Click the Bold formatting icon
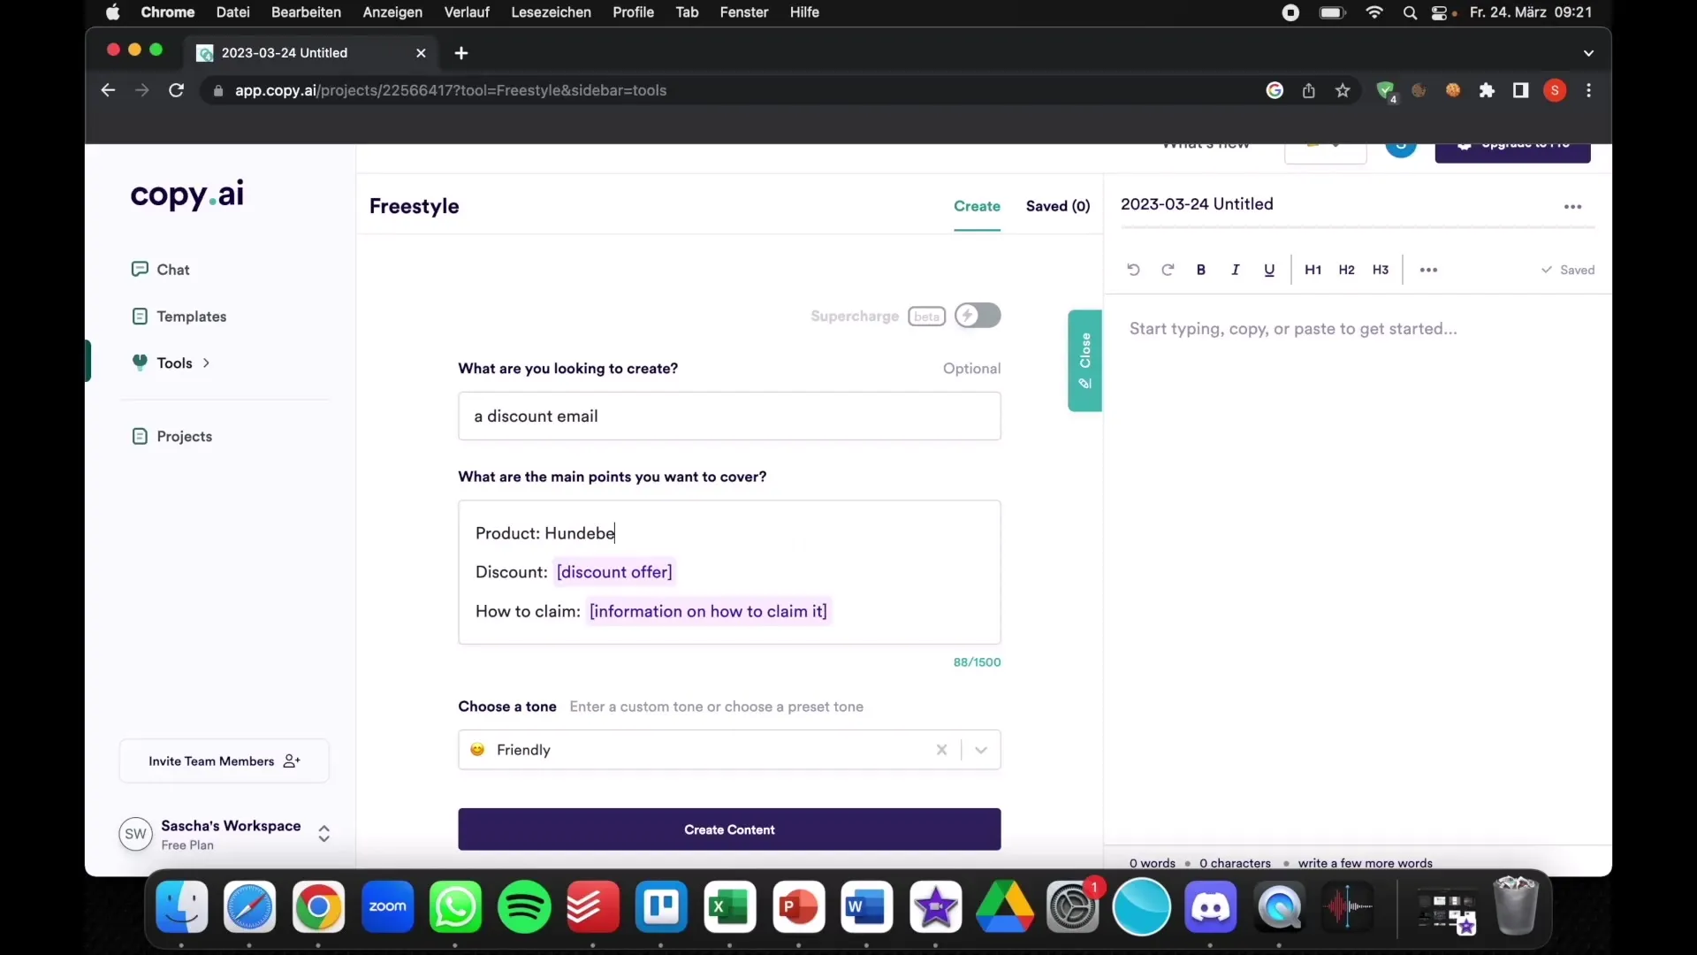 pyautogui.click(x=1200, y=270)
